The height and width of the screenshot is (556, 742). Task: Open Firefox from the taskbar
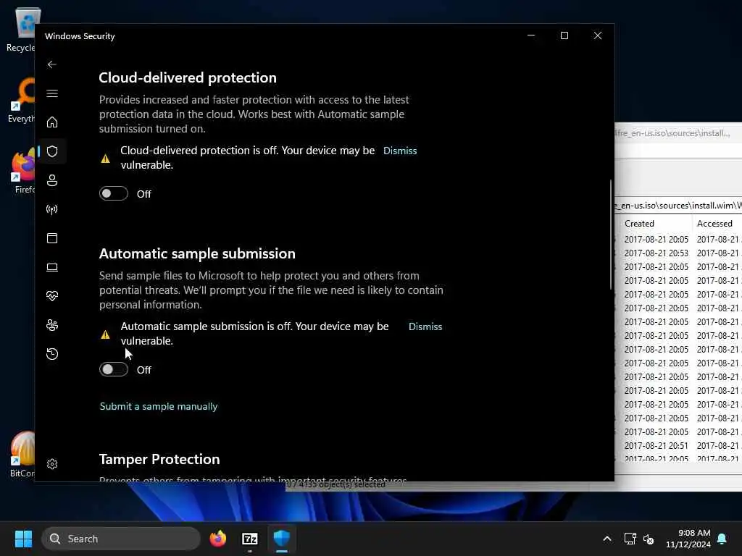(x=218, y=539)
